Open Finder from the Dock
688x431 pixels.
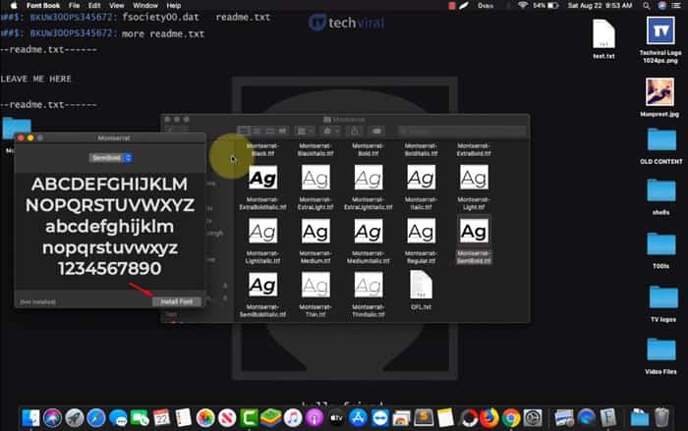click(30, 418)
